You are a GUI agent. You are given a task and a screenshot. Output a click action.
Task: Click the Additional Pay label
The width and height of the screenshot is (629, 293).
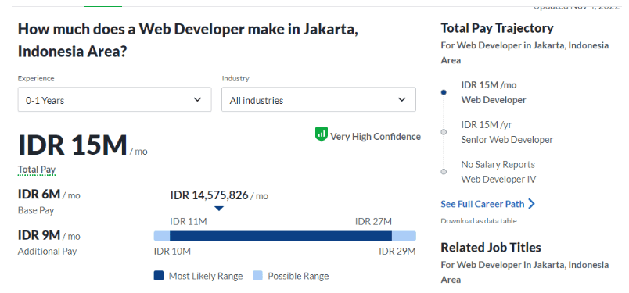click(x=48, y=252)
